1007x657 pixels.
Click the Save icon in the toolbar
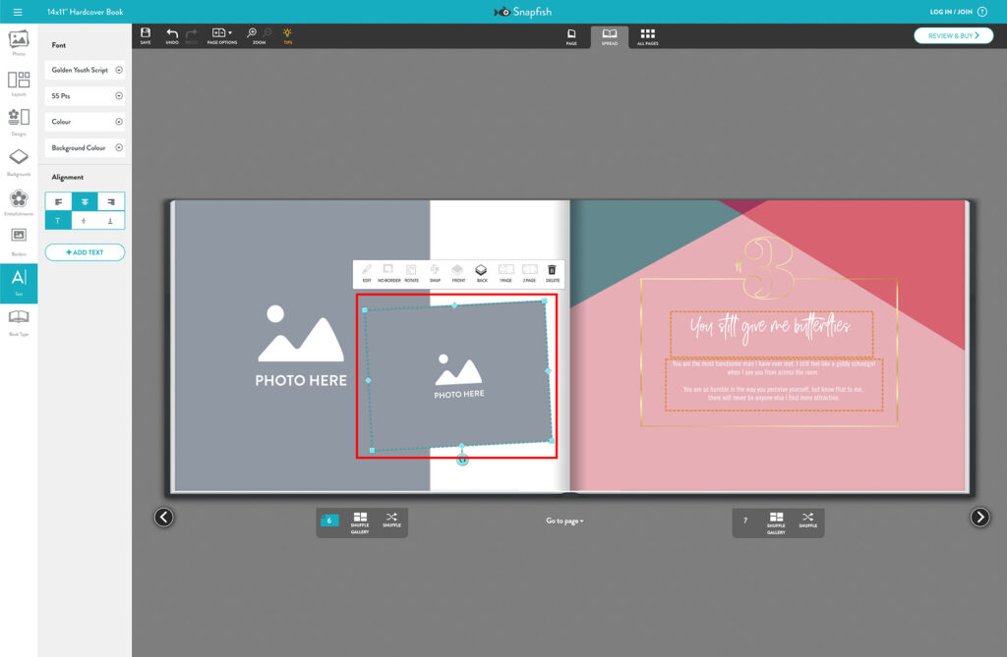[146, 35]
